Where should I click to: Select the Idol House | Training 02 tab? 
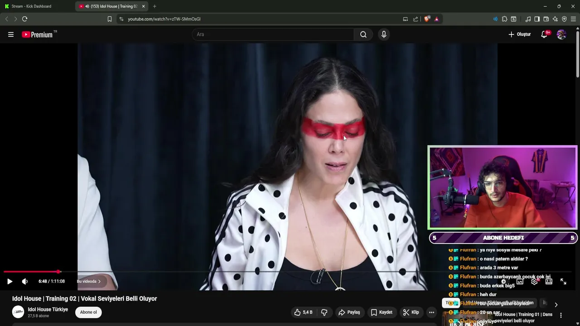tap(111, 6)
